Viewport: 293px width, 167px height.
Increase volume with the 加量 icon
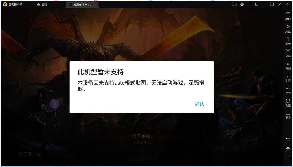pos(288,29)
